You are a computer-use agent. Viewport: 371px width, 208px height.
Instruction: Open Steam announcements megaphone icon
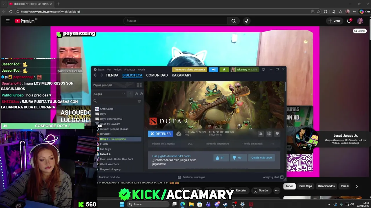pyautogui.click(x=213, y=70)
